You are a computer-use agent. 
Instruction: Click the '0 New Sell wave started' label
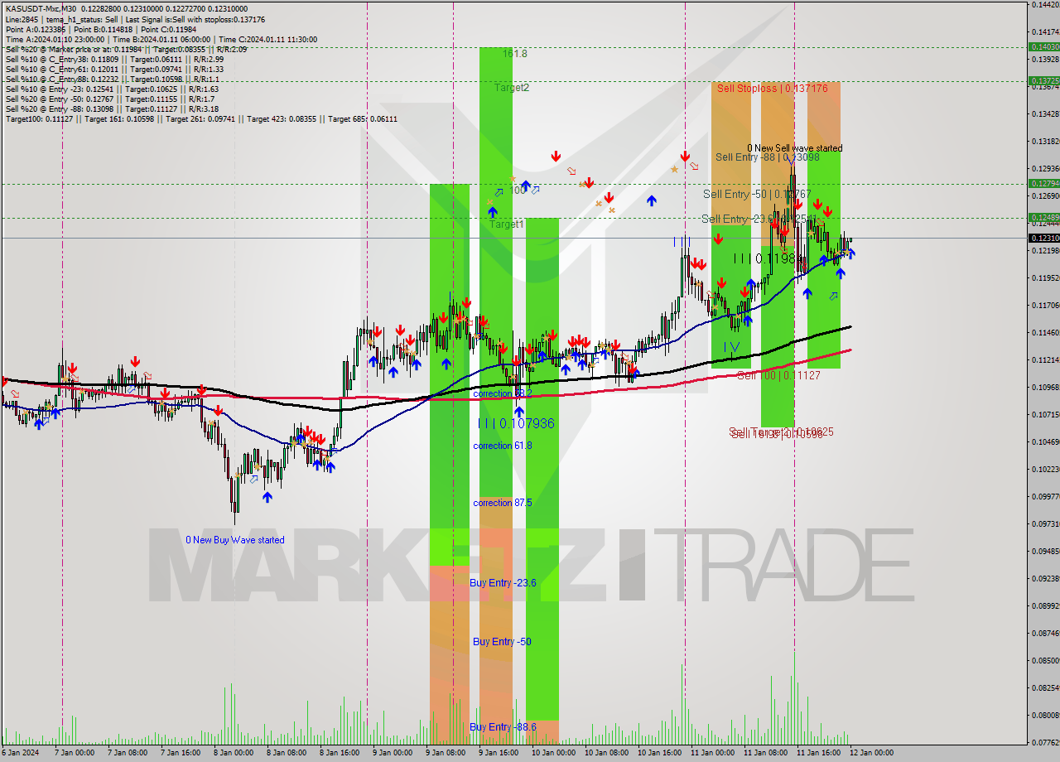(x=794, y=148)
